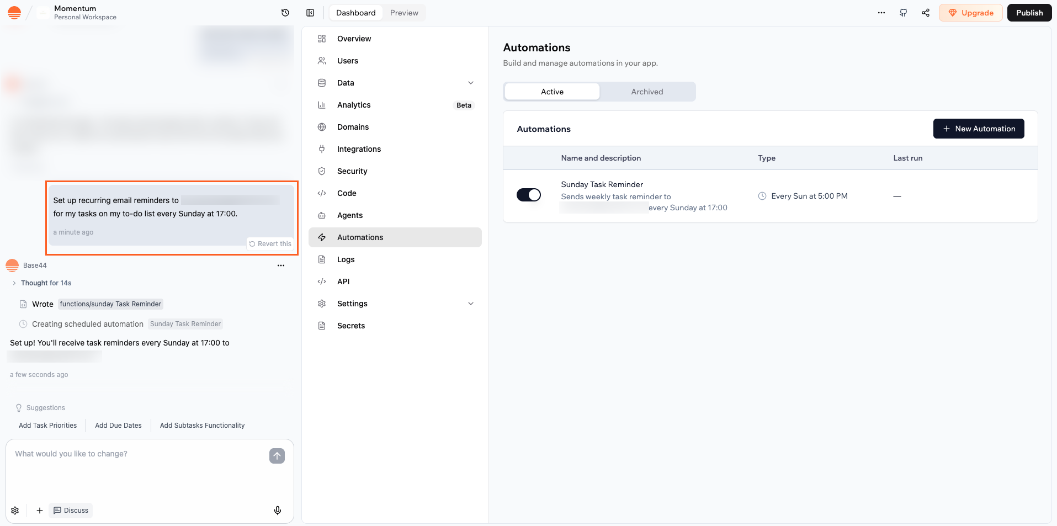Open the Agents section
This screenshot has height=526, width=1057.
click(350, 215)
